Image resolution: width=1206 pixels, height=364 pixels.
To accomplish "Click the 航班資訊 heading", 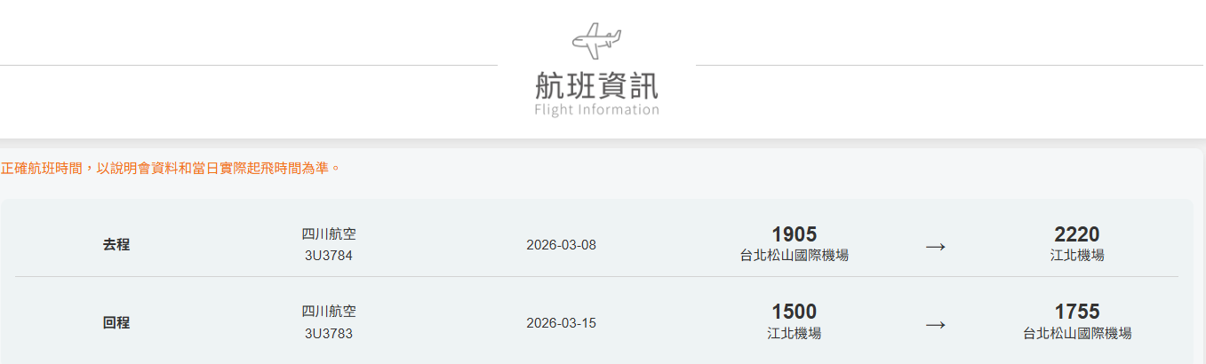I will pyautogui.click(x=596, y=85).
